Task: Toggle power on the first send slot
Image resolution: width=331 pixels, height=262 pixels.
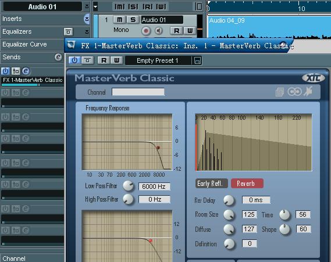Action: tap(5, 71)
